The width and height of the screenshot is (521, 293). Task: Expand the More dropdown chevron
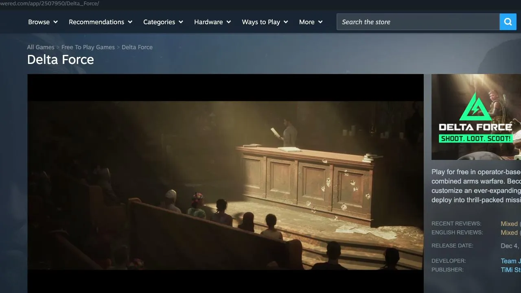click(x=320, y=22)
